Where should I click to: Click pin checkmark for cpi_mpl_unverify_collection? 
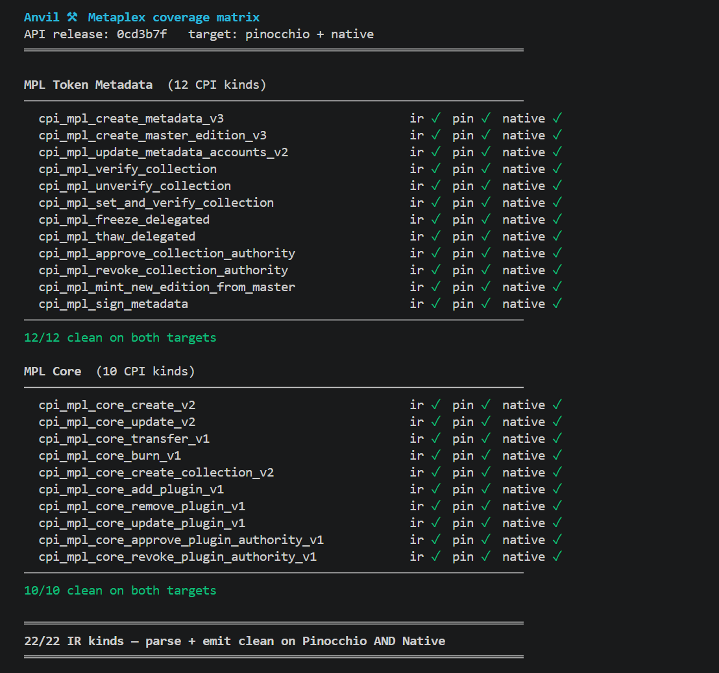(486, 186)
